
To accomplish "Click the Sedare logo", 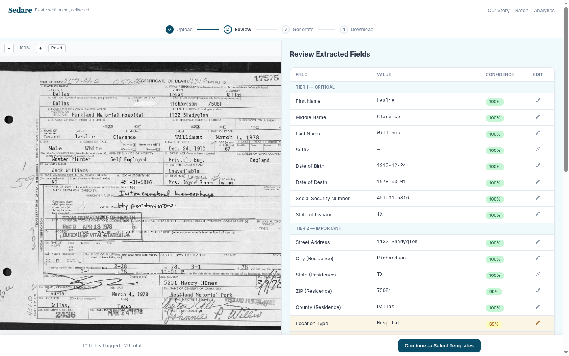I will tap(20, 10).
